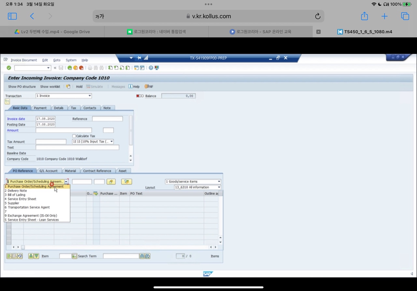Image resolution: width=417 pixels, height=291 pixels.
Task: Click the binoculars find icon near Search Term
Action: pyautogui.click(x=142, y=256)
